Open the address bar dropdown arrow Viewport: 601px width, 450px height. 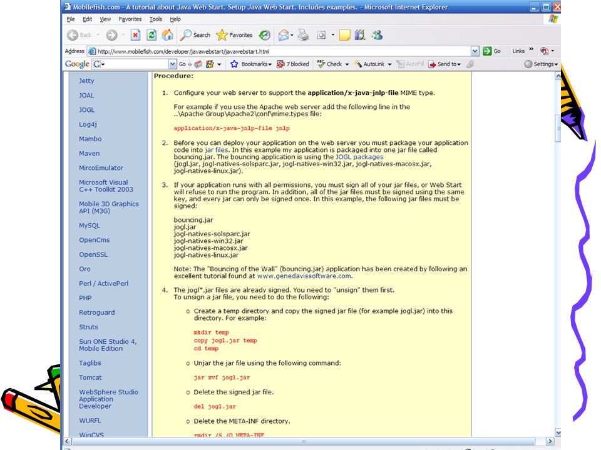click(475, 51)
